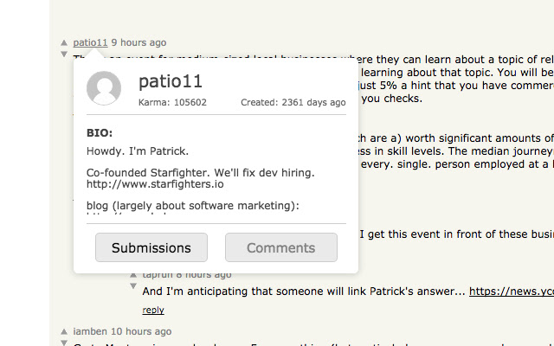Open iamben's user profile
The height and width of the screenshot is (346, 554).
91,331
